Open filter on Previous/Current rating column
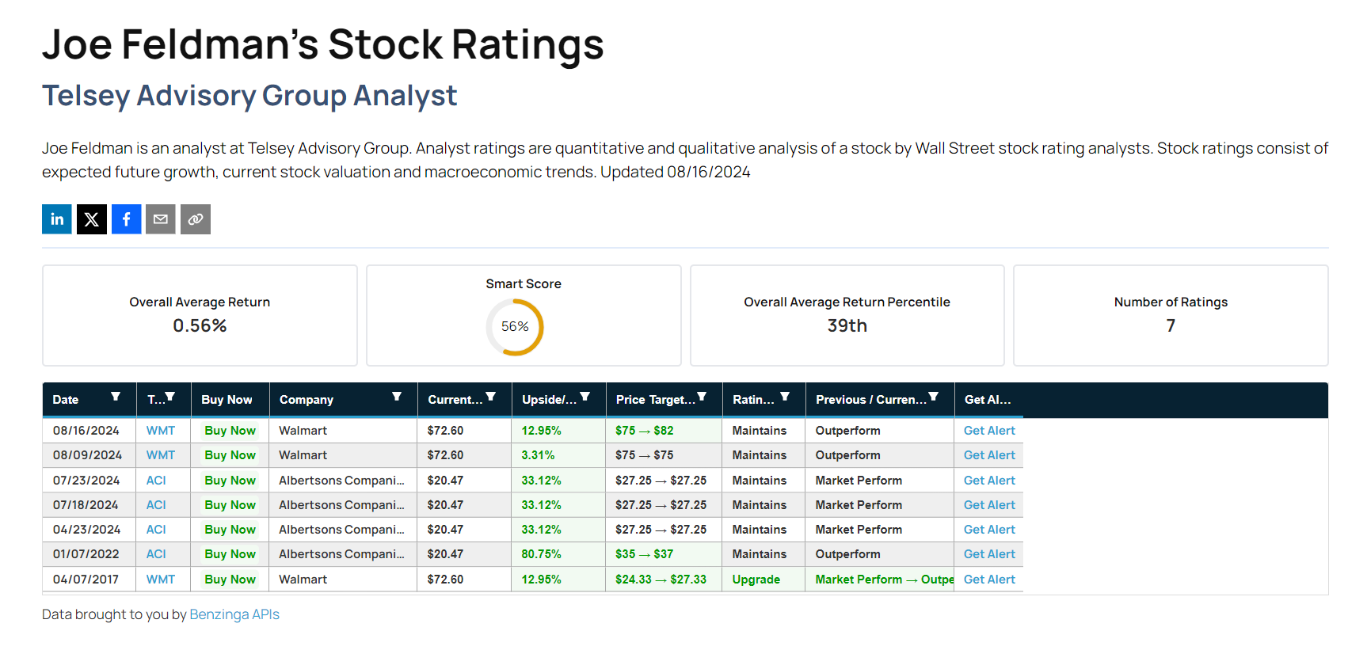 click(934, 397)
